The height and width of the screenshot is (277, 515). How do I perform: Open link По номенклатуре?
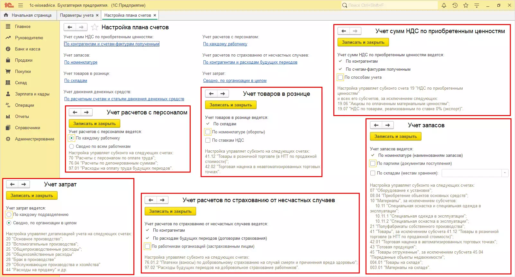[81, 62]
